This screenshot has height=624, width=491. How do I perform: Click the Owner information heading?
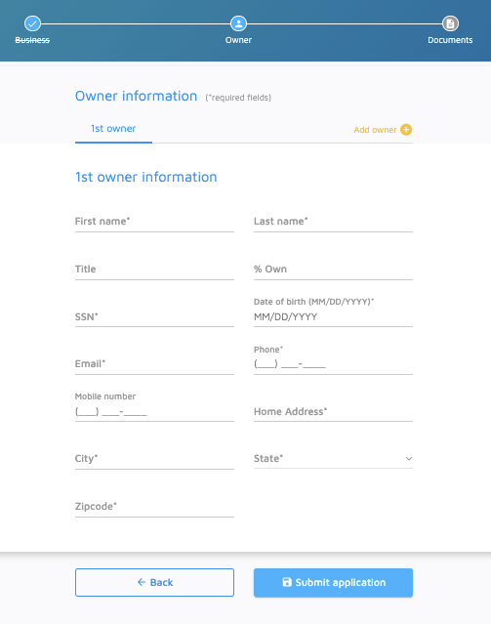[x=136, y=96]
